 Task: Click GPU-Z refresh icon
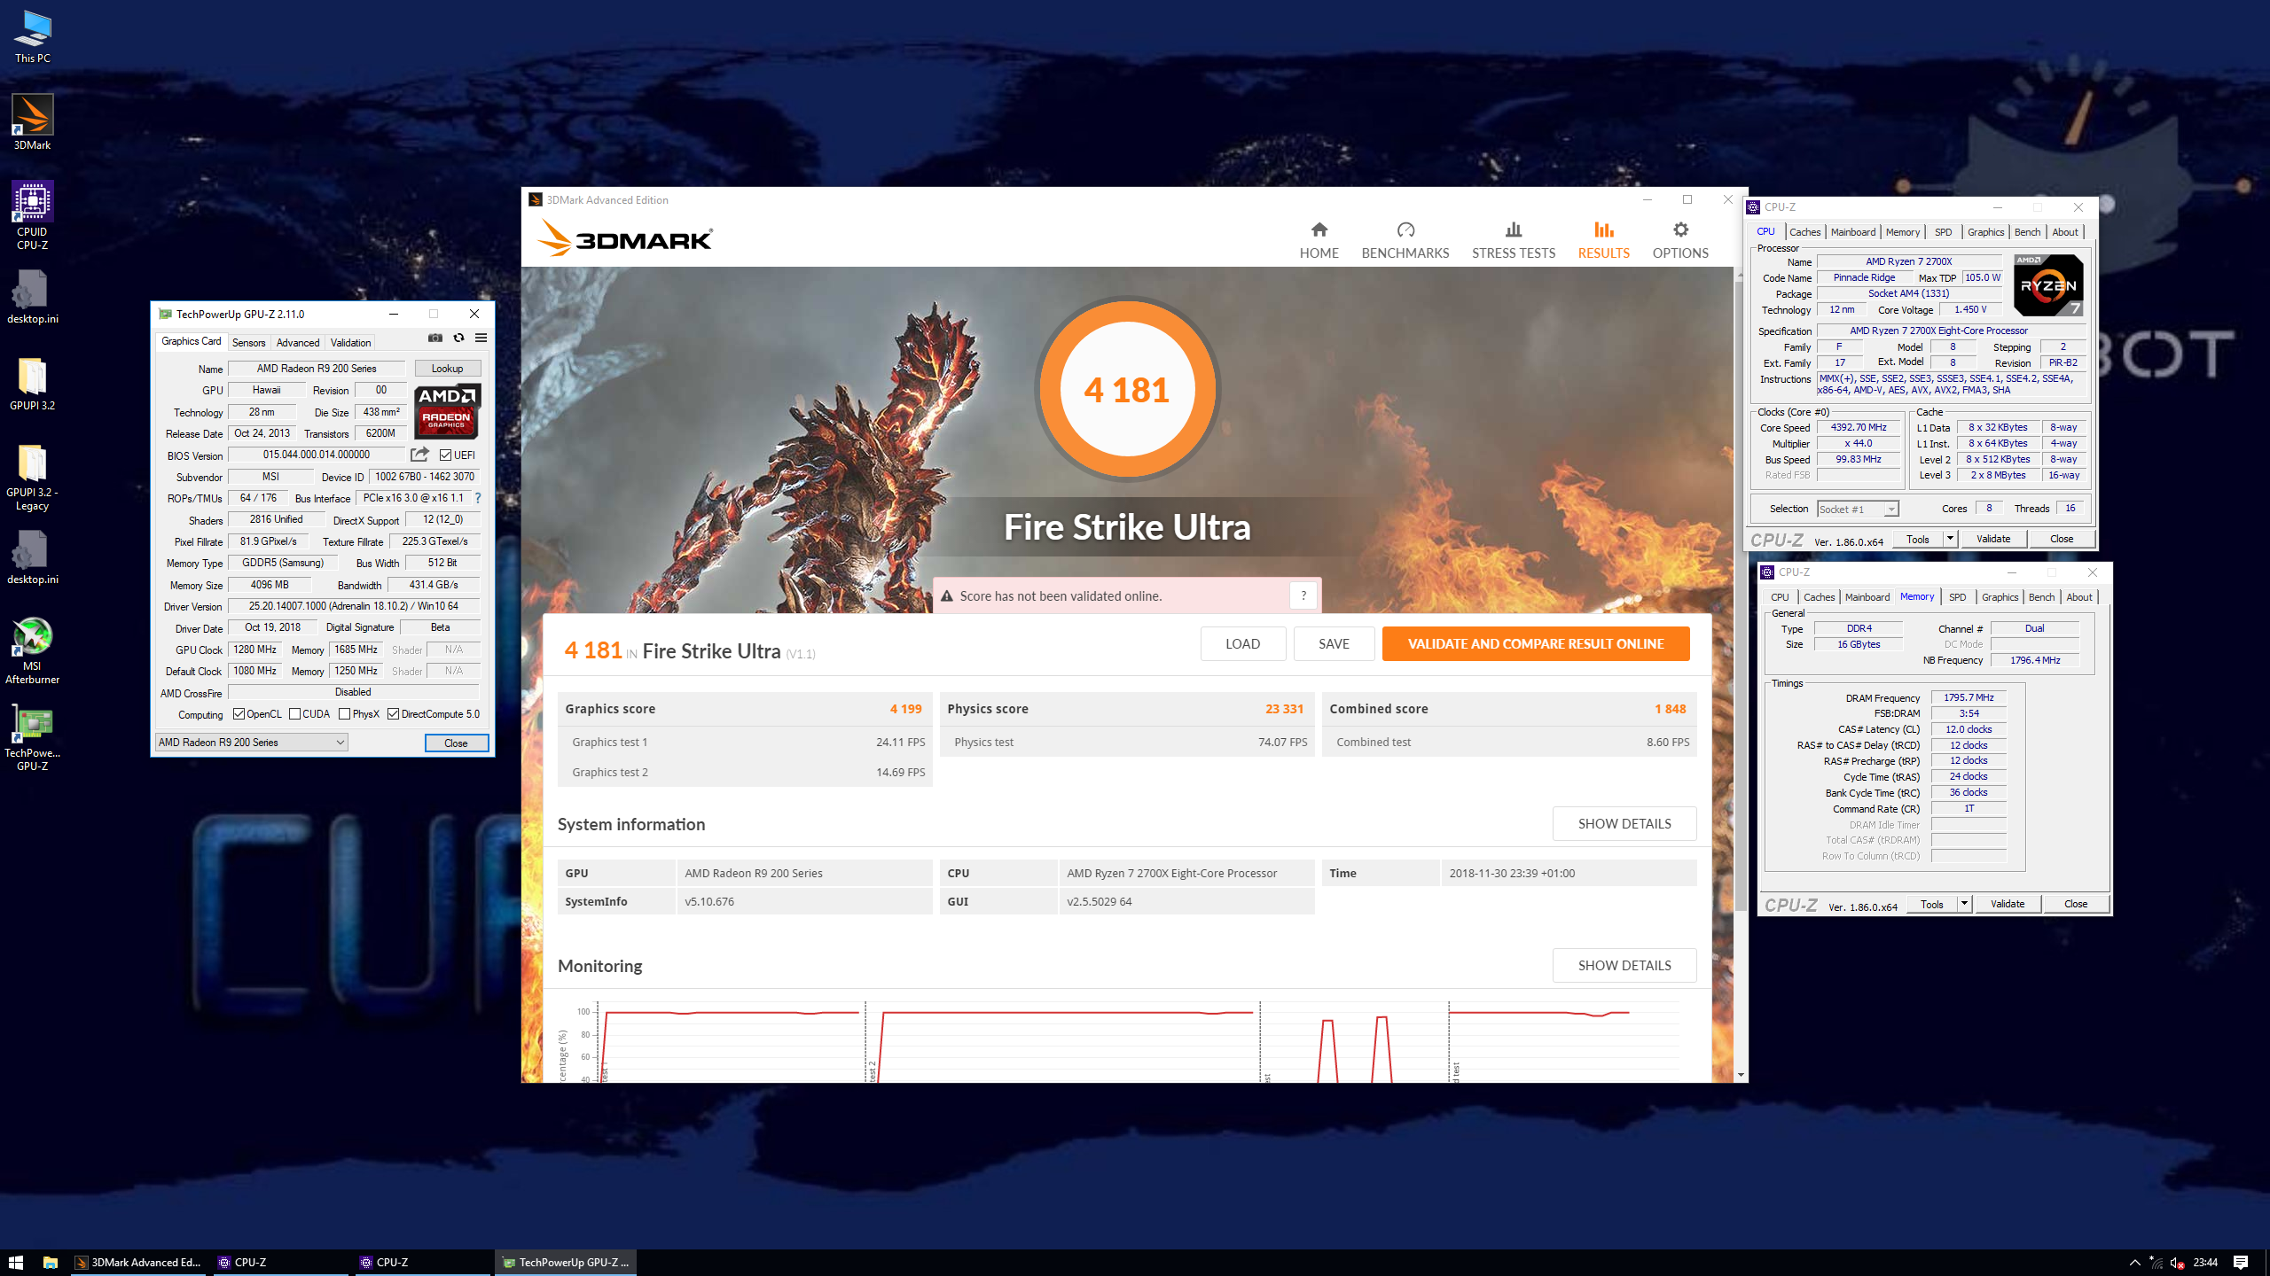[458, 338]
